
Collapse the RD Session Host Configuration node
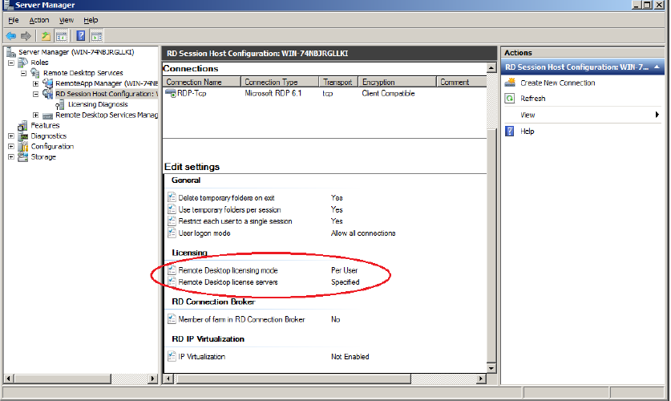(x=36, y=94)
